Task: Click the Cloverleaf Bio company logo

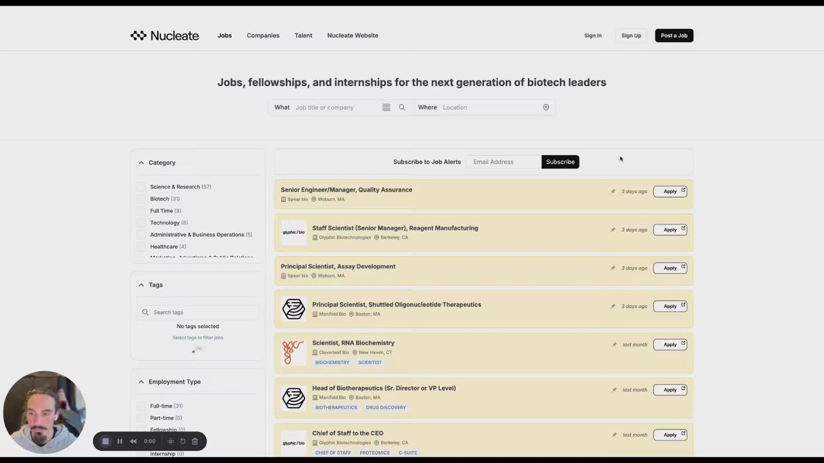Action: point(294,352)
